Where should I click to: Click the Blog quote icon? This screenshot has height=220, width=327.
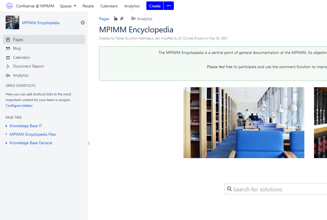click(8, 49)
